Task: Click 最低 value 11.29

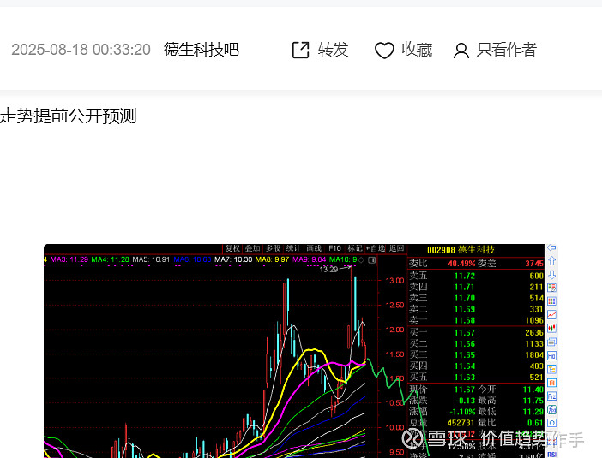Action: tap(533, 412)
